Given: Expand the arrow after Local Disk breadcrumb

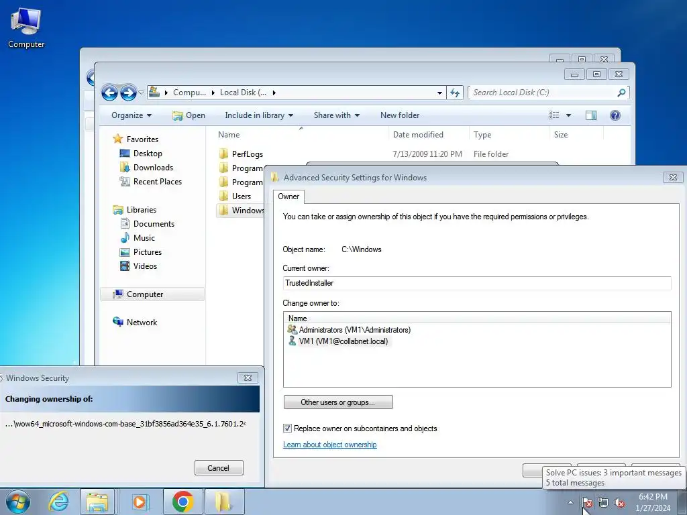Looking at the screenshot, I should (x=274, y=93).
